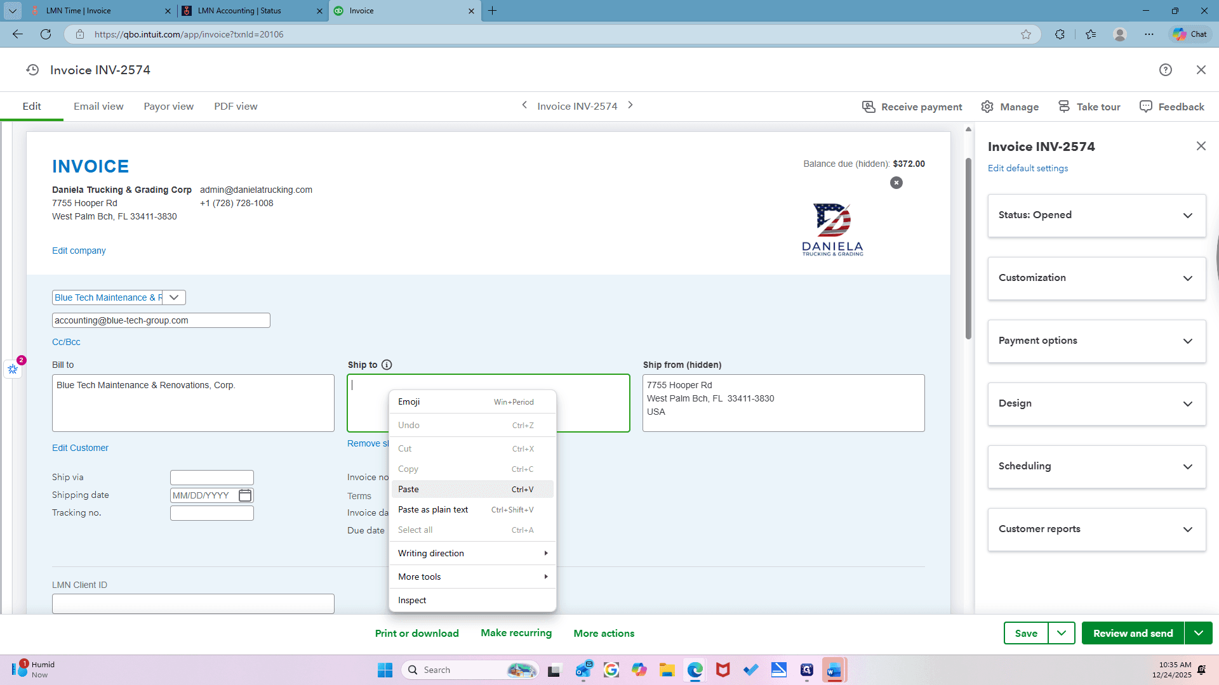Open the shipping date calendar picker
The height and width of the screenshot is (685, 1219).
245,495
